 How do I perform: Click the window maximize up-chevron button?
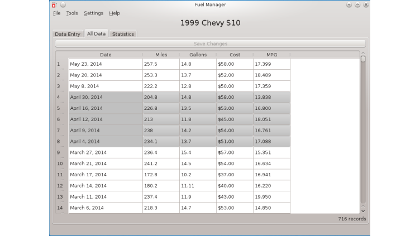point(357,4)
